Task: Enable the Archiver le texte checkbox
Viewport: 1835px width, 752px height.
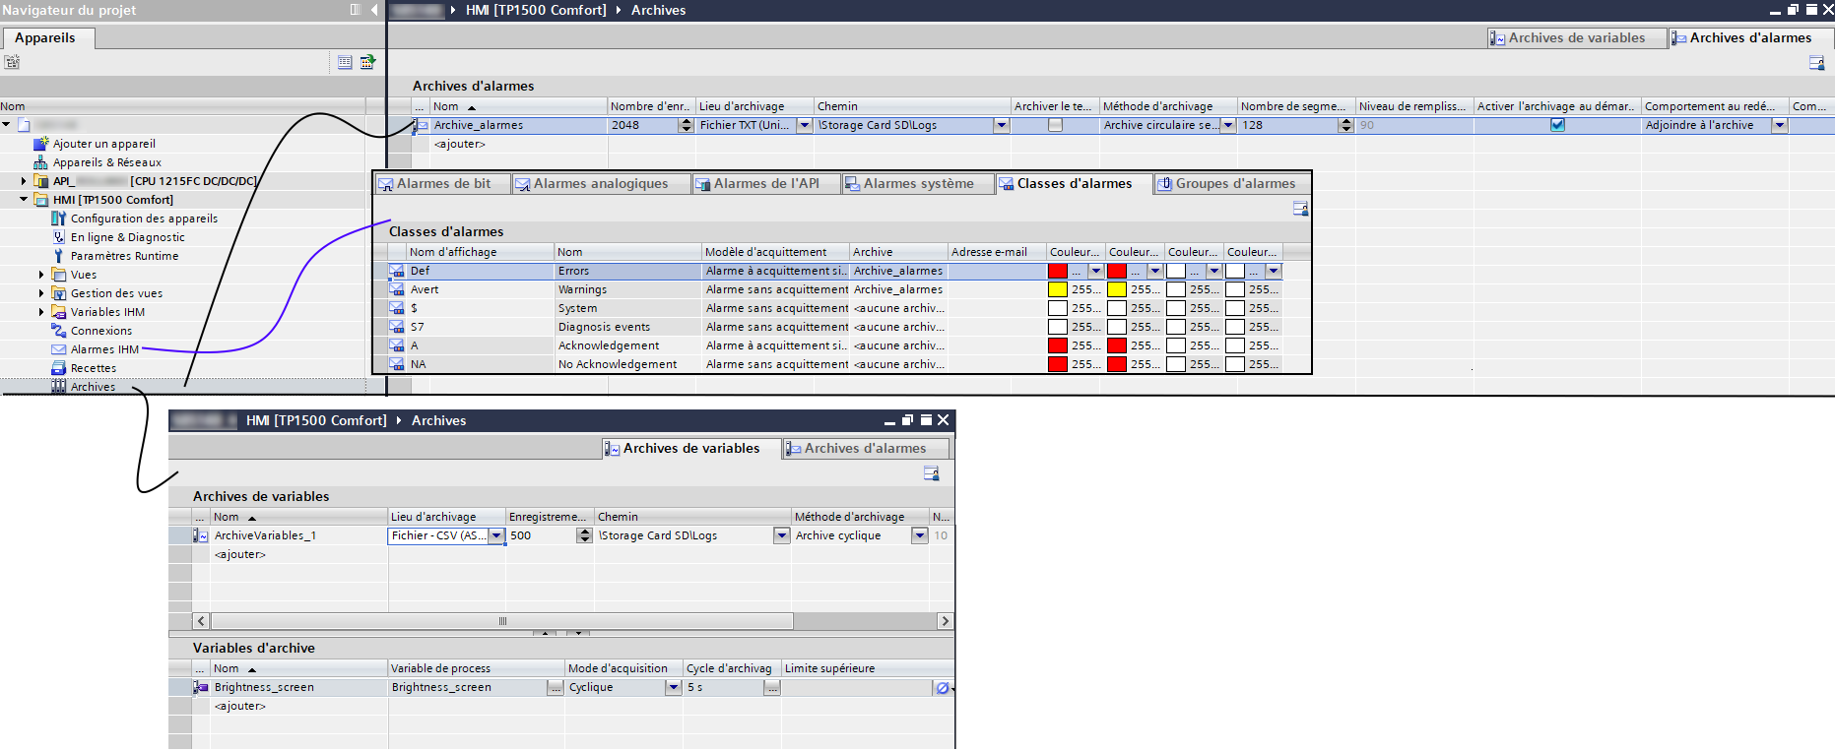Action: [1055, 125]
